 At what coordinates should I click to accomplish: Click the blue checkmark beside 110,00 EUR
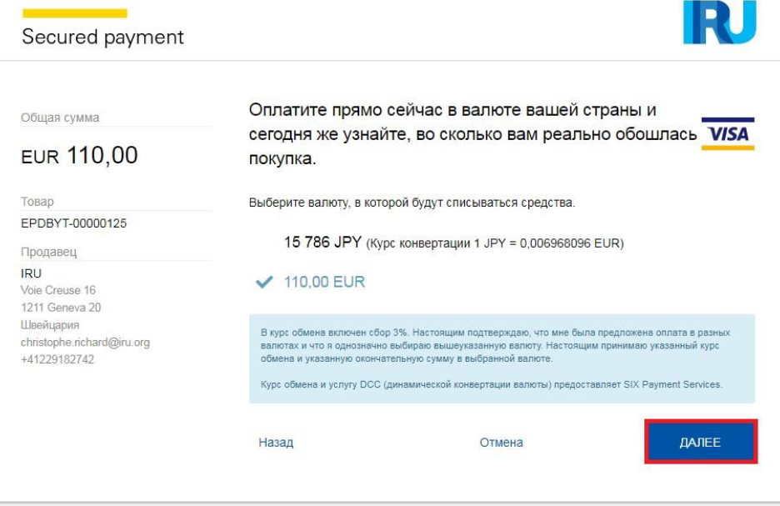point(264,282)
